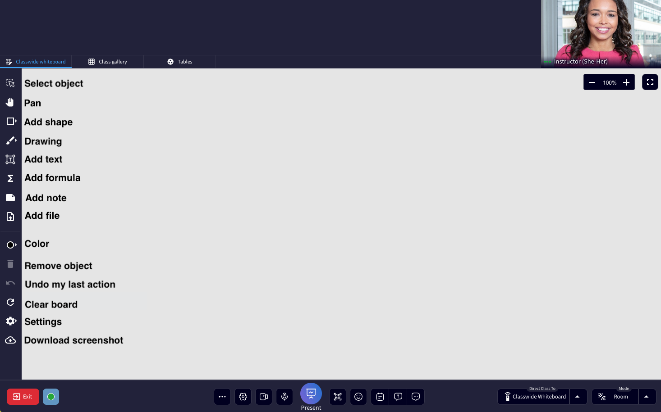Add a sticky note to the board
Image resolution: width=661 pixels, height=412 pixels.
click(10, 198)
